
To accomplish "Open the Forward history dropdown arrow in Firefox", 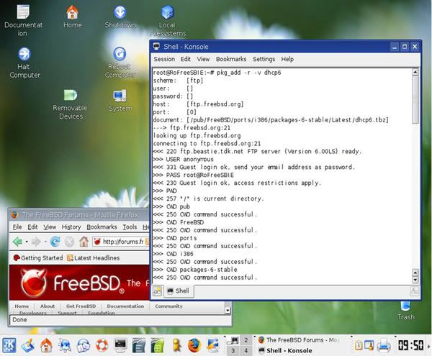I will (x=45, y=242).
